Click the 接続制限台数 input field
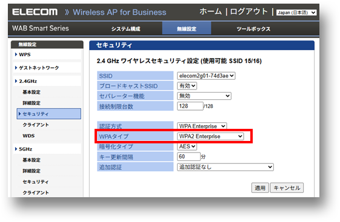Viewport: 340px width, 222px height. (x=190, y=106)
